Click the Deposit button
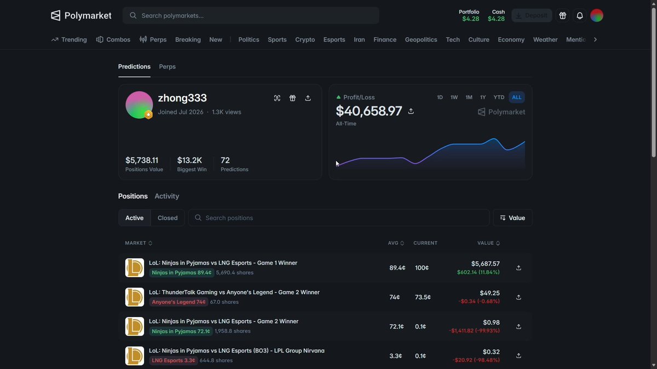657x369 pixels. point(532,15)
